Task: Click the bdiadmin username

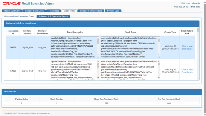Action: 195,3
